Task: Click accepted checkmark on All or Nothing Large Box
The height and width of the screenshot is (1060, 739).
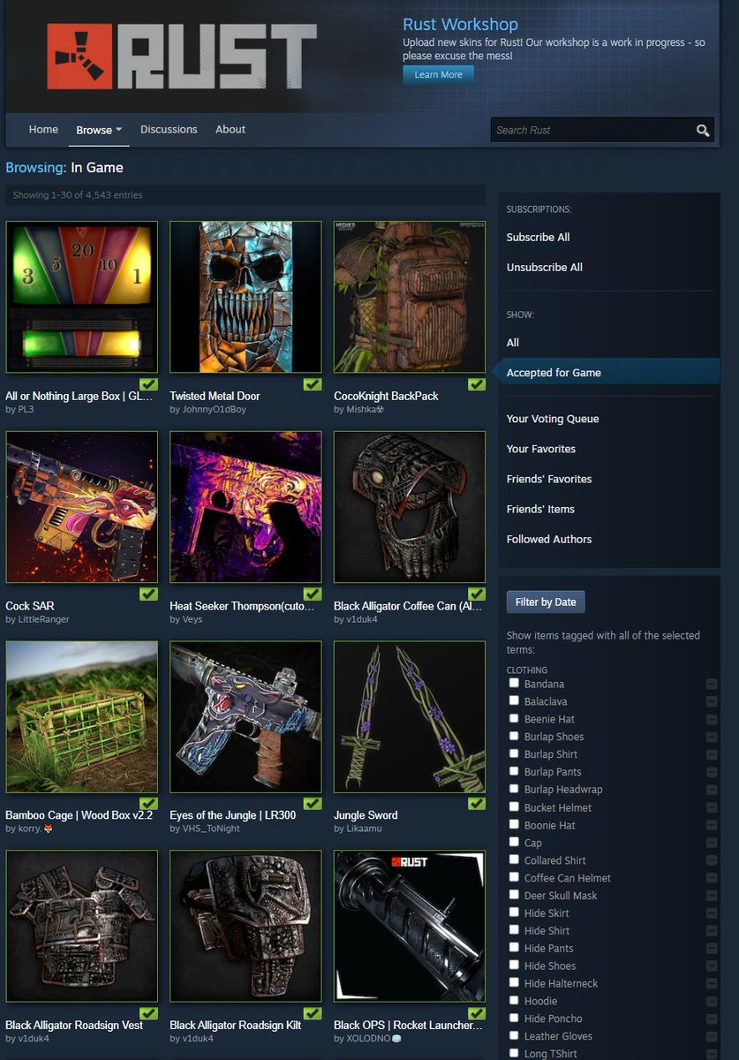Action: [x=148, y=384]
